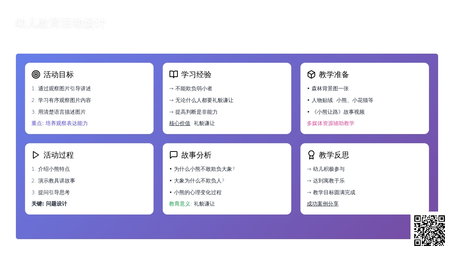
Task: Click the line 无论什么人都要礼貌谦让
Action: [x=201, y=100]
